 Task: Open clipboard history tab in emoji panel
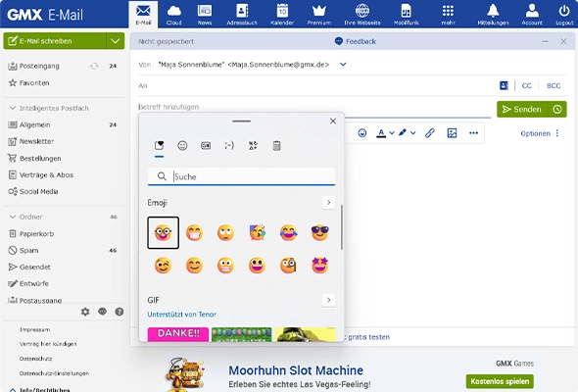(276, 146)
